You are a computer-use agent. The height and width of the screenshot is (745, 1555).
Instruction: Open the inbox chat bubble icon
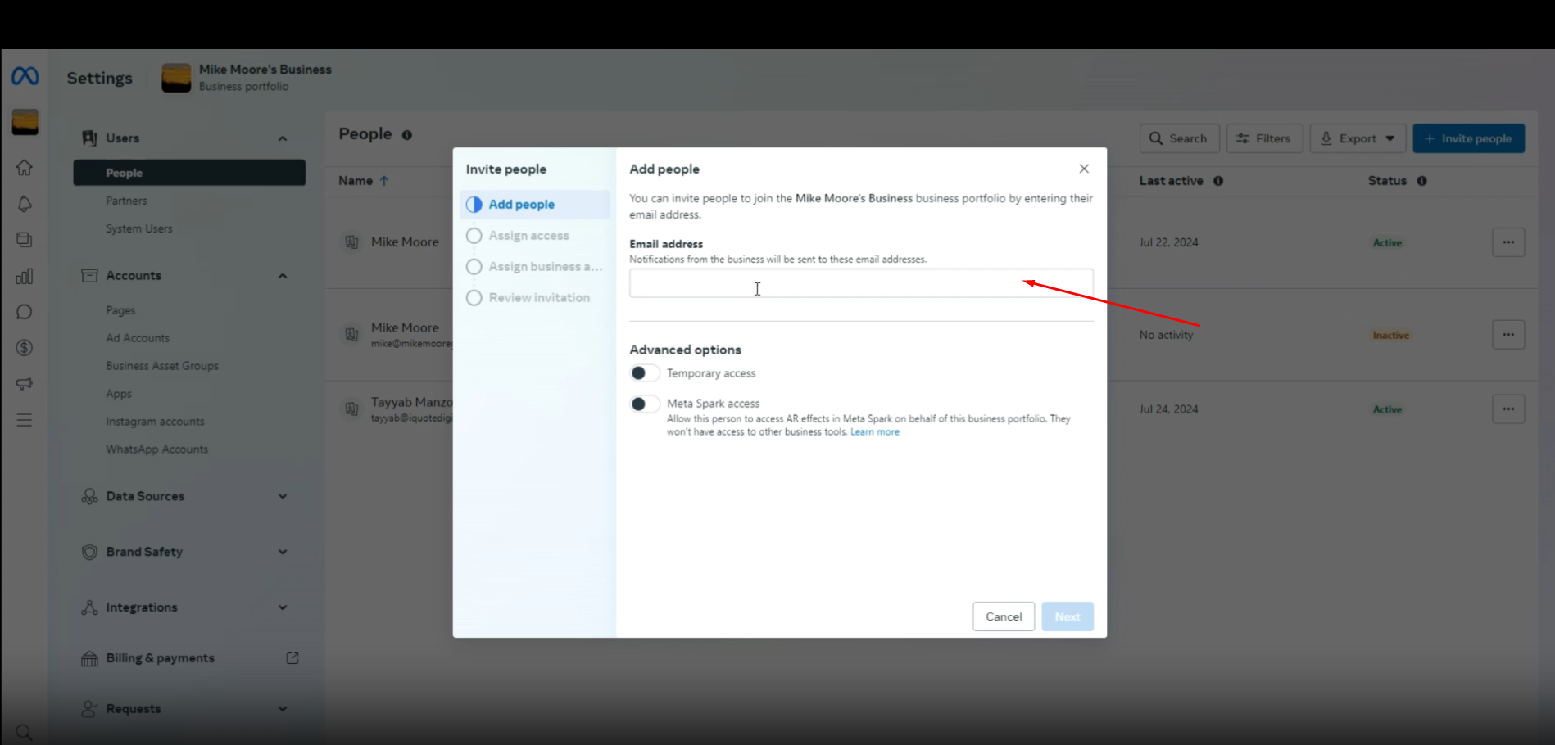(25, 312)
